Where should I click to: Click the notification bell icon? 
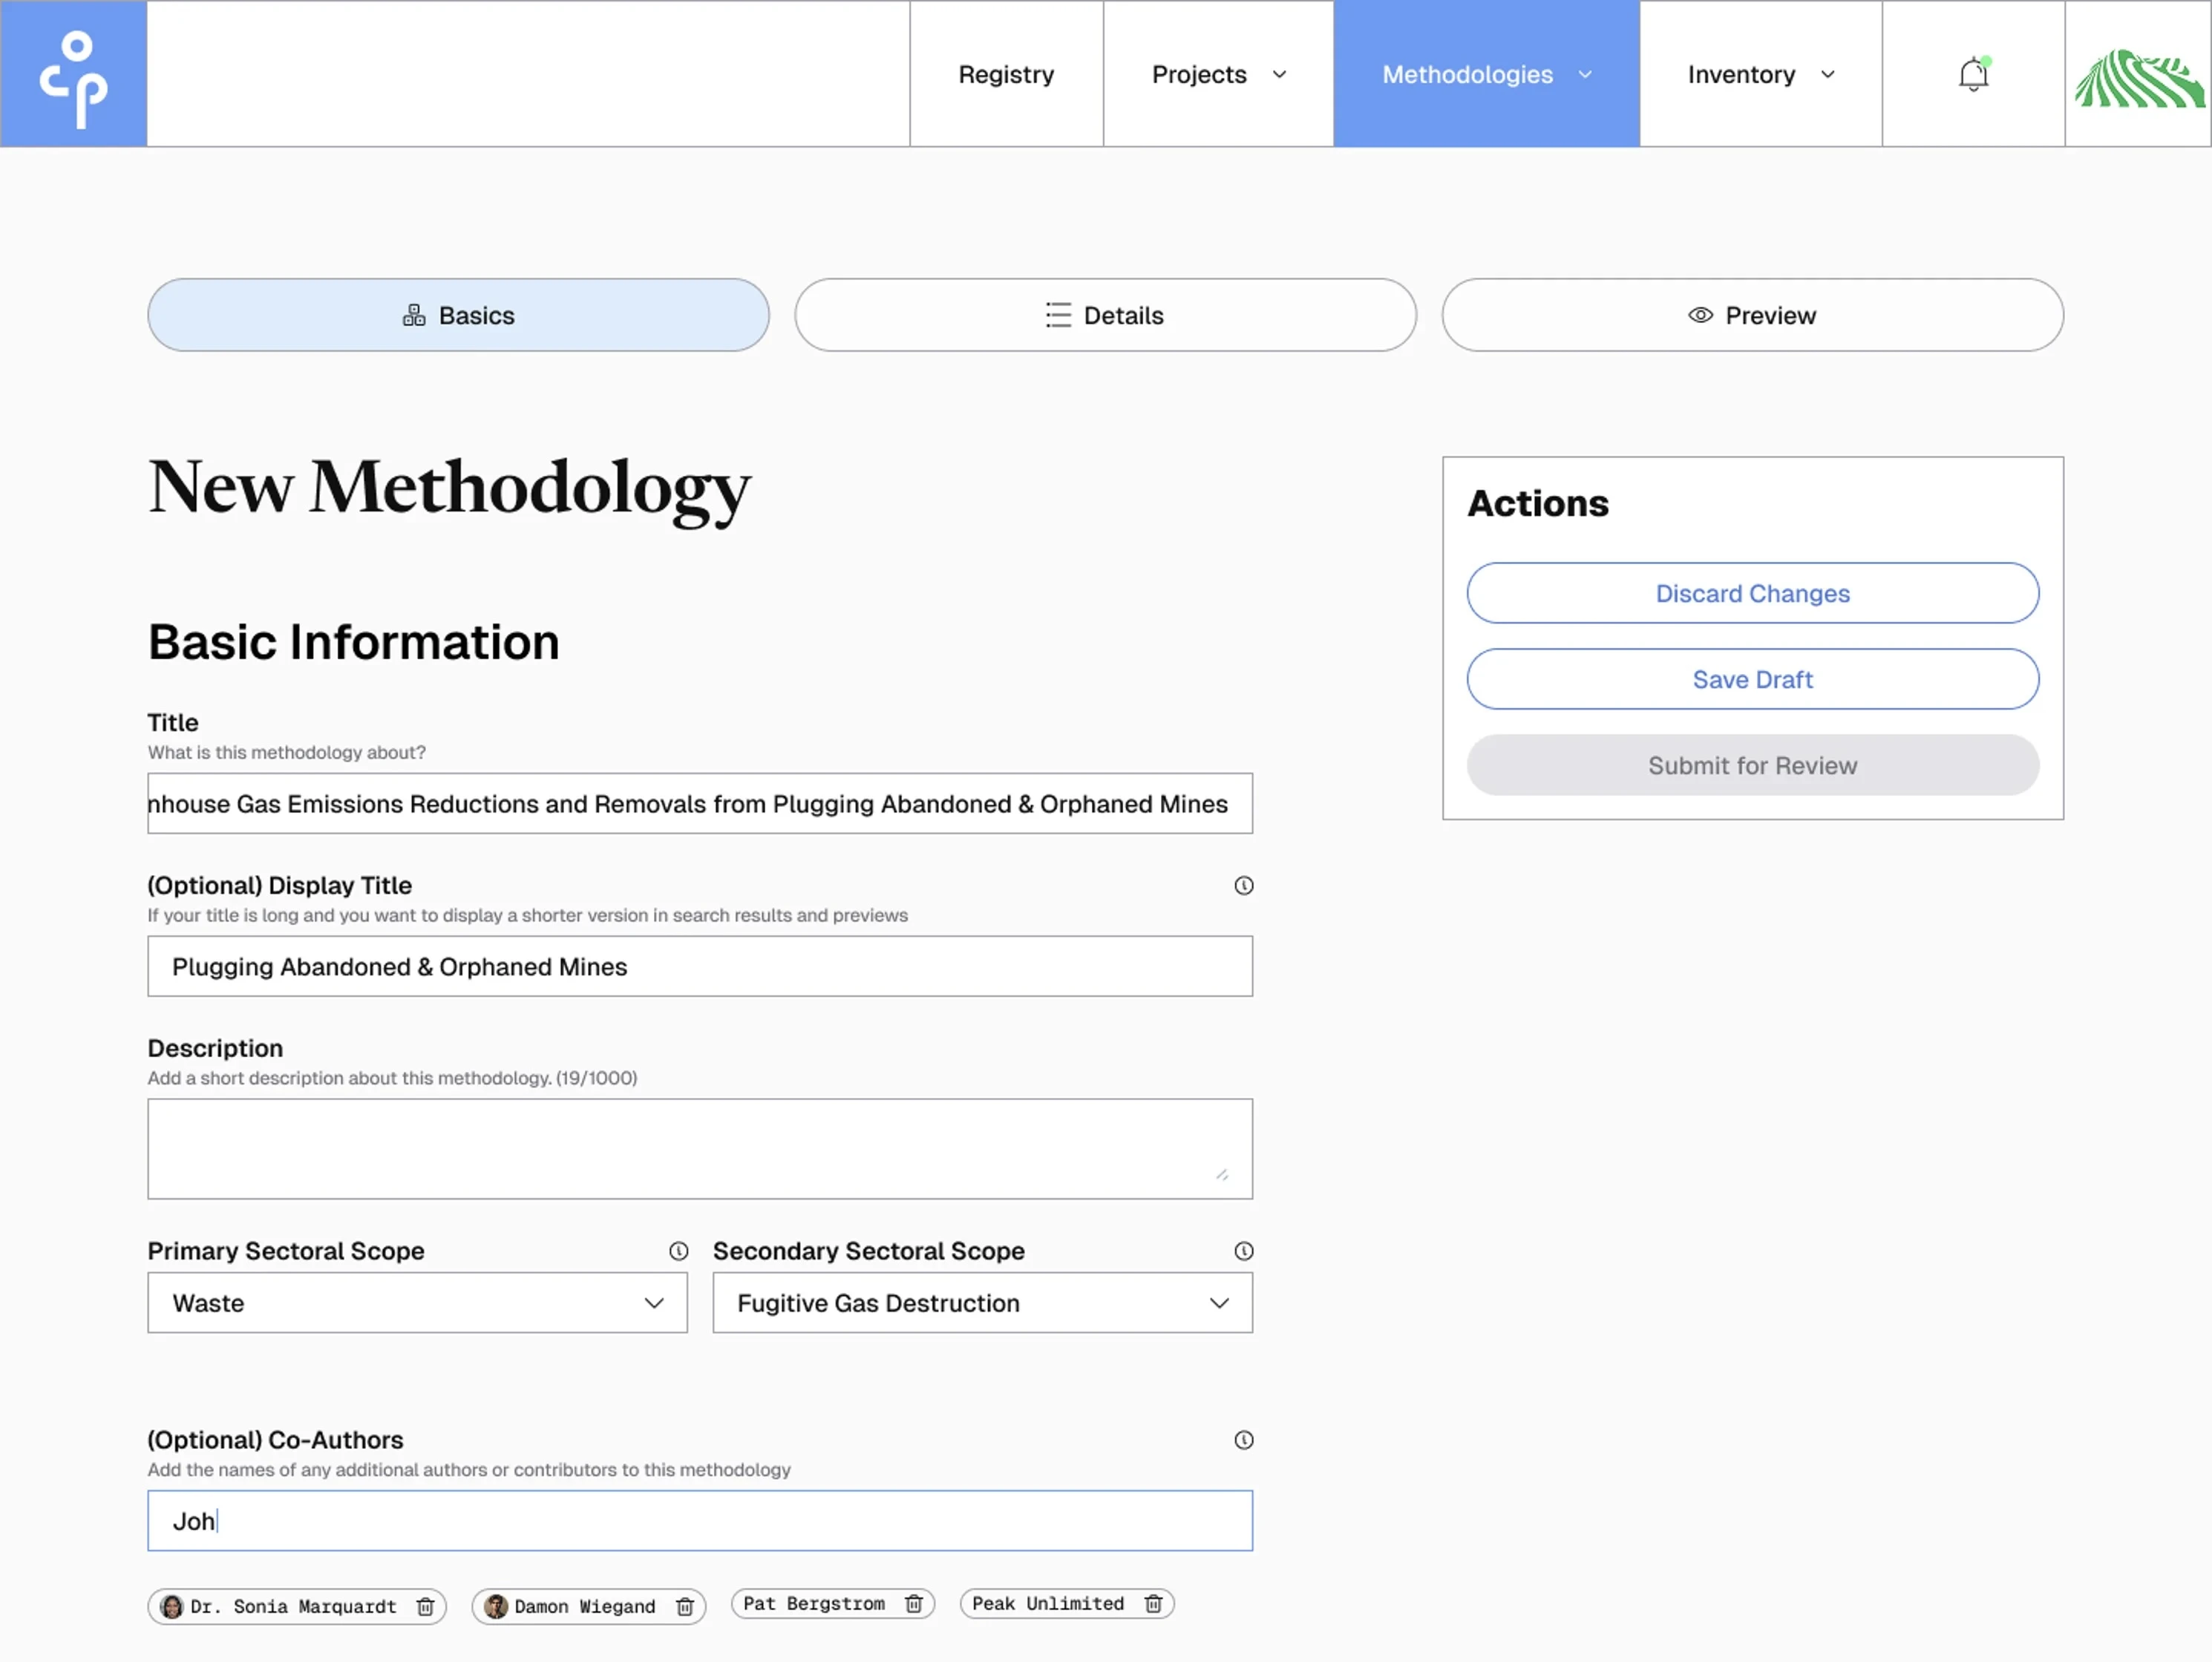tap(1972, 75)
